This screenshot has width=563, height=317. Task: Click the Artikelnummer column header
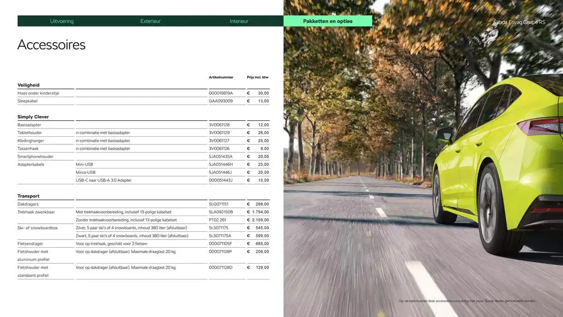click(221, 77)
